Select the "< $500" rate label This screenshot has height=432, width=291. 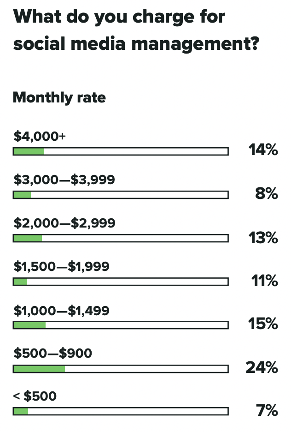coord(35,396)
